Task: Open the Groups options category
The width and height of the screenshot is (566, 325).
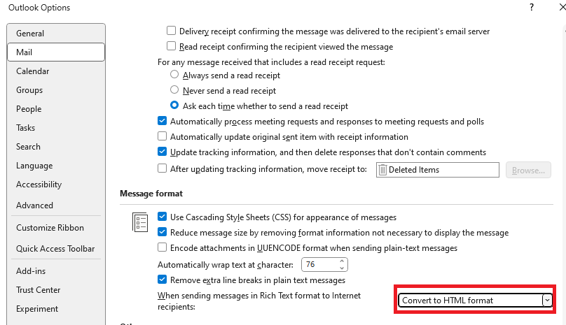Action: click(56, 90)
